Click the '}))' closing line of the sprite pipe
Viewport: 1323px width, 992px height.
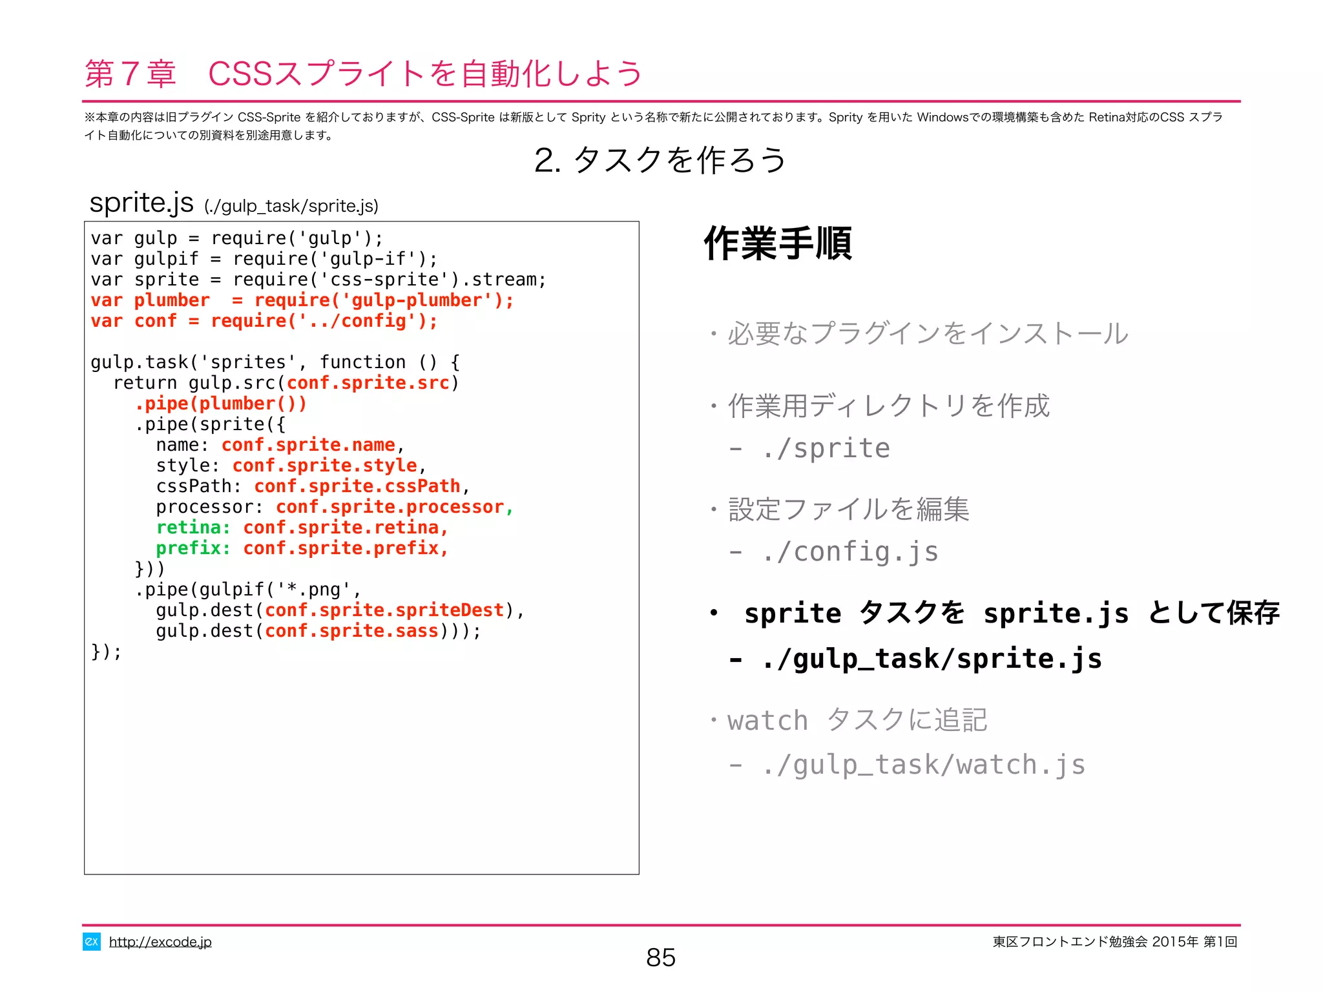click(150, 569)
